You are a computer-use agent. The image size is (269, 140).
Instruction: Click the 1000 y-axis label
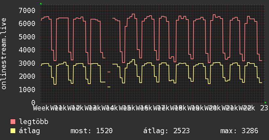[x=27, y=90]
